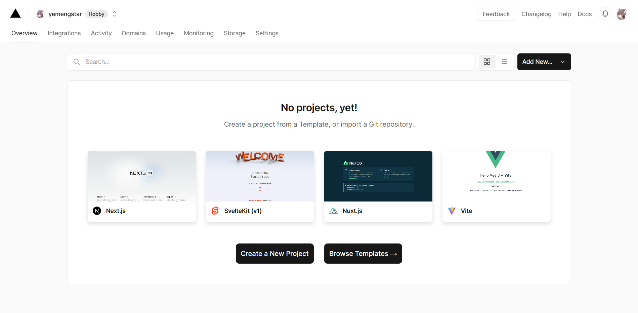Select the Next.js logo icon
The height and width of the screenshot is (313, 638).
point(97,211)
